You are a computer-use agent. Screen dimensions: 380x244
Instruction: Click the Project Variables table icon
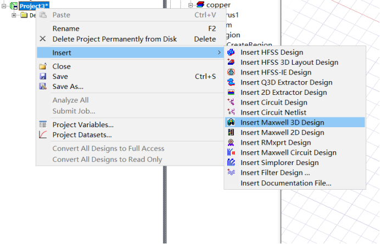(x=43, y=124)
